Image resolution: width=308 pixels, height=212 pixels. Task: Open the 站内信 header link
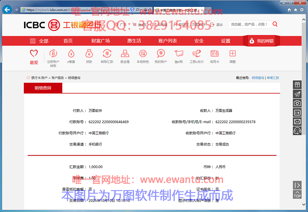pos(160,25)
